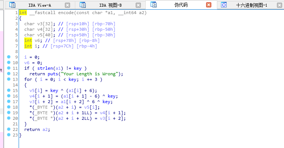Click the [rsp+78h] comment on line 6
The image size is (284, 148).
point(64,40)
